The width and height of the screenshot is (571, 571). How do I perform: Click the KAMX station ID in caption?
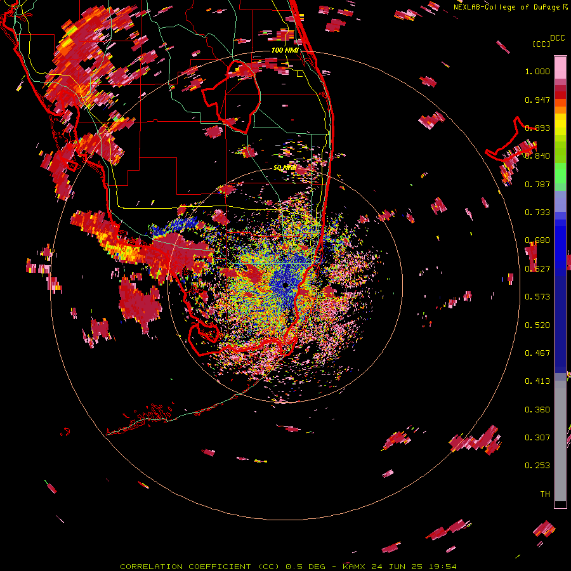[353, 567]
